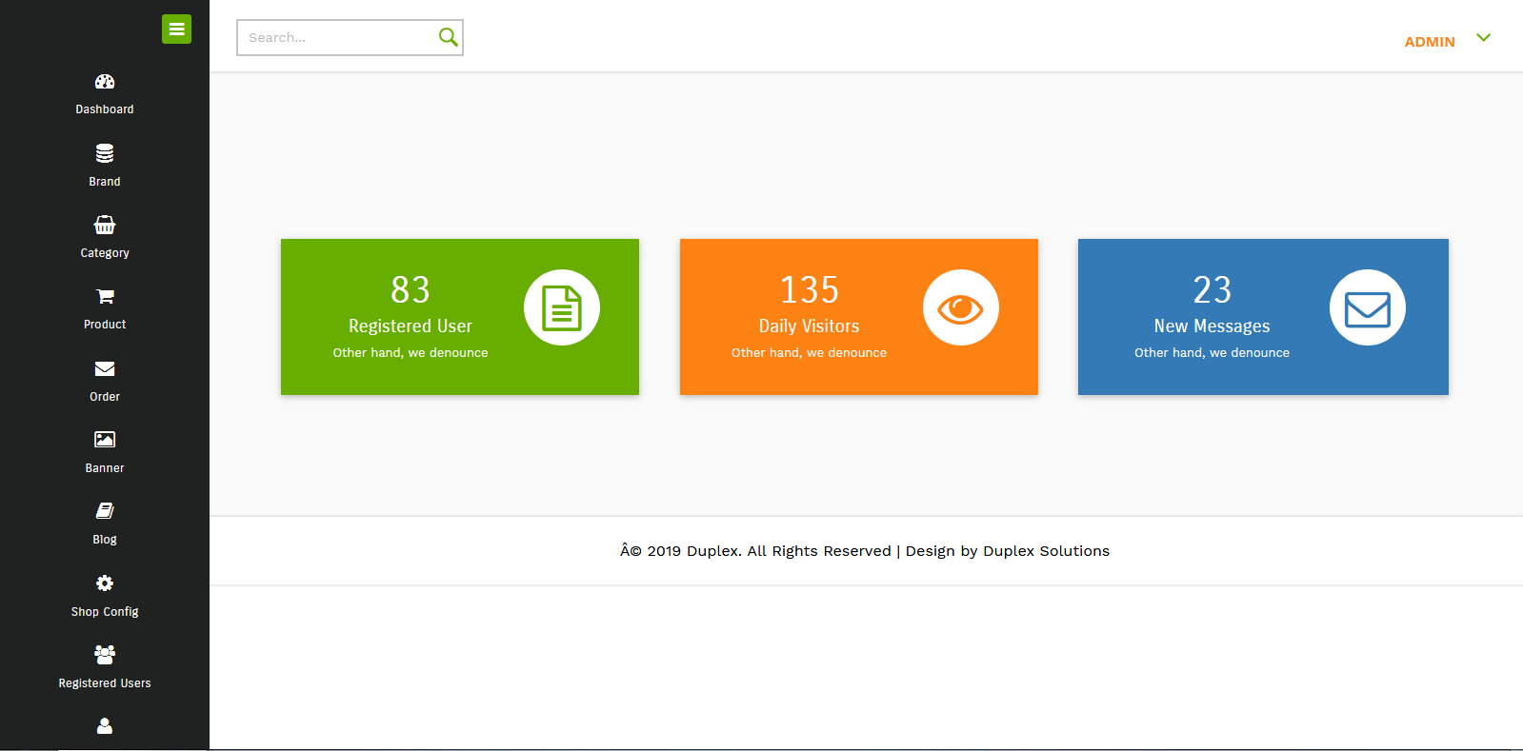Click the Registered Users group icon
The width and height of the screenshot is (1523, 751).
[x=105, y=655]
